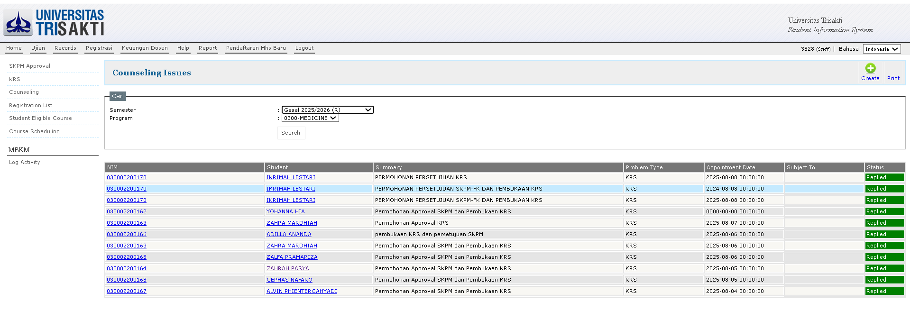
Task: Click the Print link
Action: (893, 78)
